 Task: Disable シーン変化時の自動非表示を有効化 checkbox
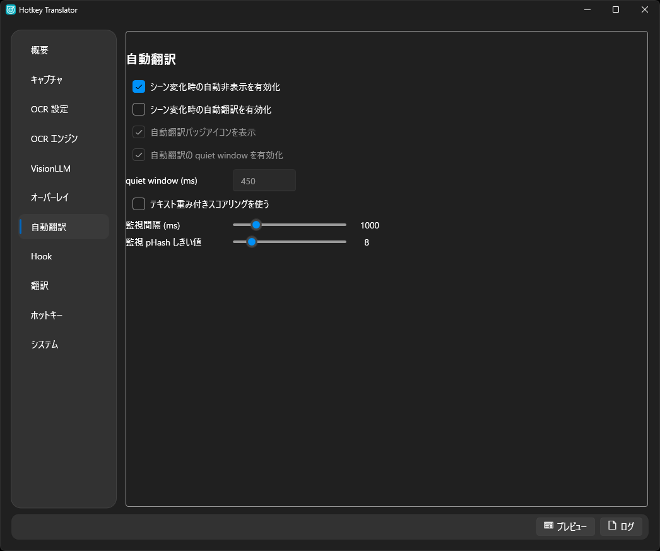pyautogui.click(x=139, y=86)
